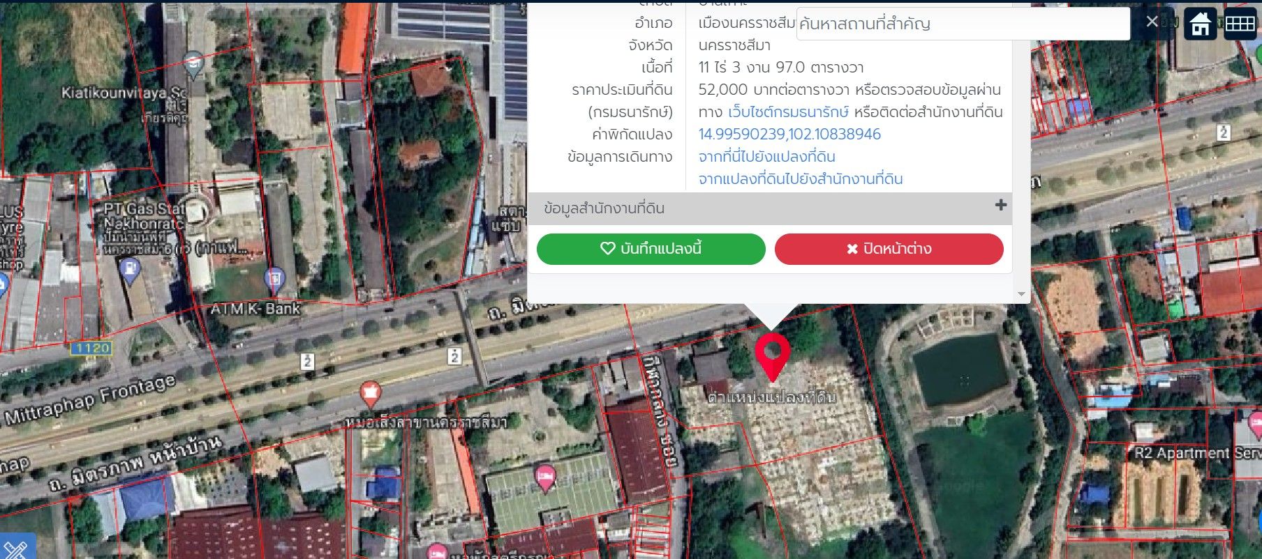Click the route 2 shield near the footbridge
The height and width of the screenshot is (559, 1262).
455,356
